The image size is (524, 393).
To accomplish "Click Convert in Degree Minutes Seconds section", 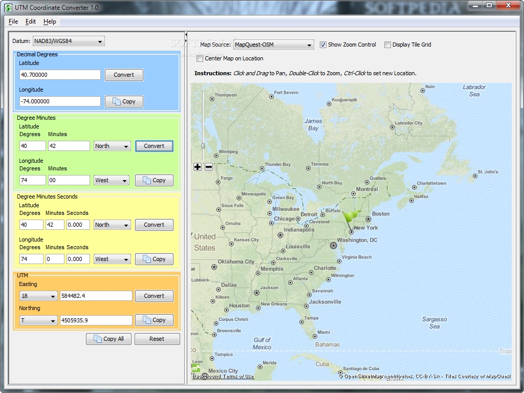I will tap(154, 225).
